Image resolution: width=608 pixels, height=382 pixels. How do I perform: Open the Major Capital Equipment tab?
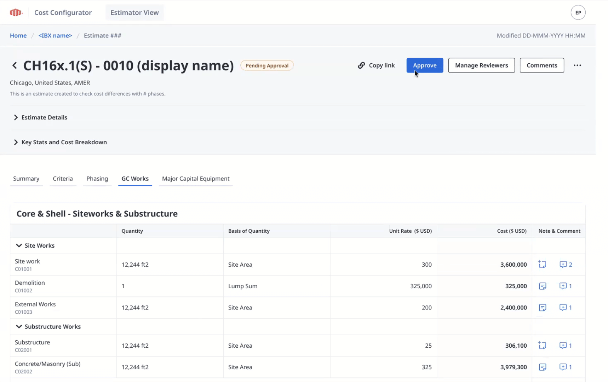point(196,179)
